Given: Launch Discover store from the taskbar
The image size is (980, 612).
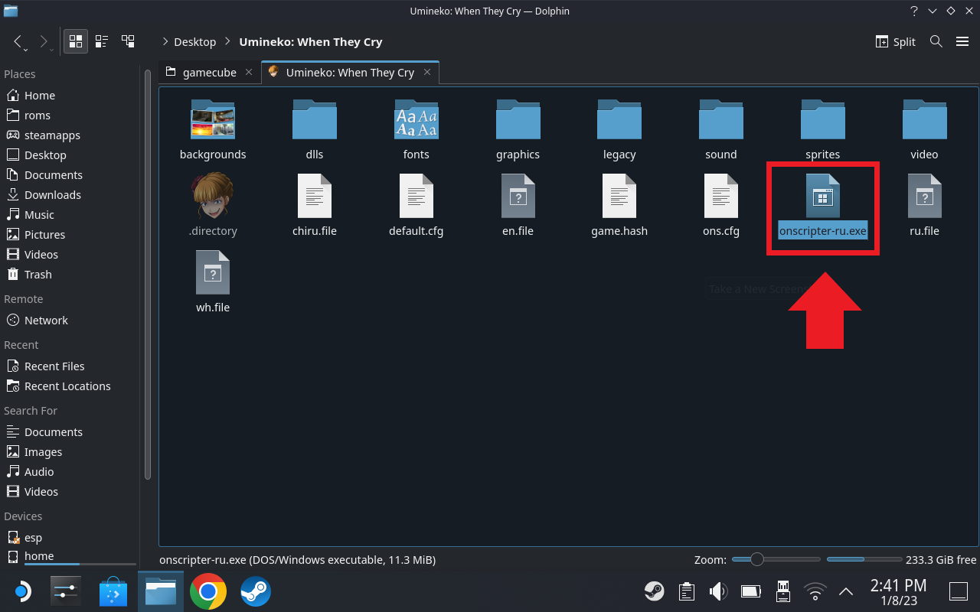Looking at the screenshot, I should 113,591.
